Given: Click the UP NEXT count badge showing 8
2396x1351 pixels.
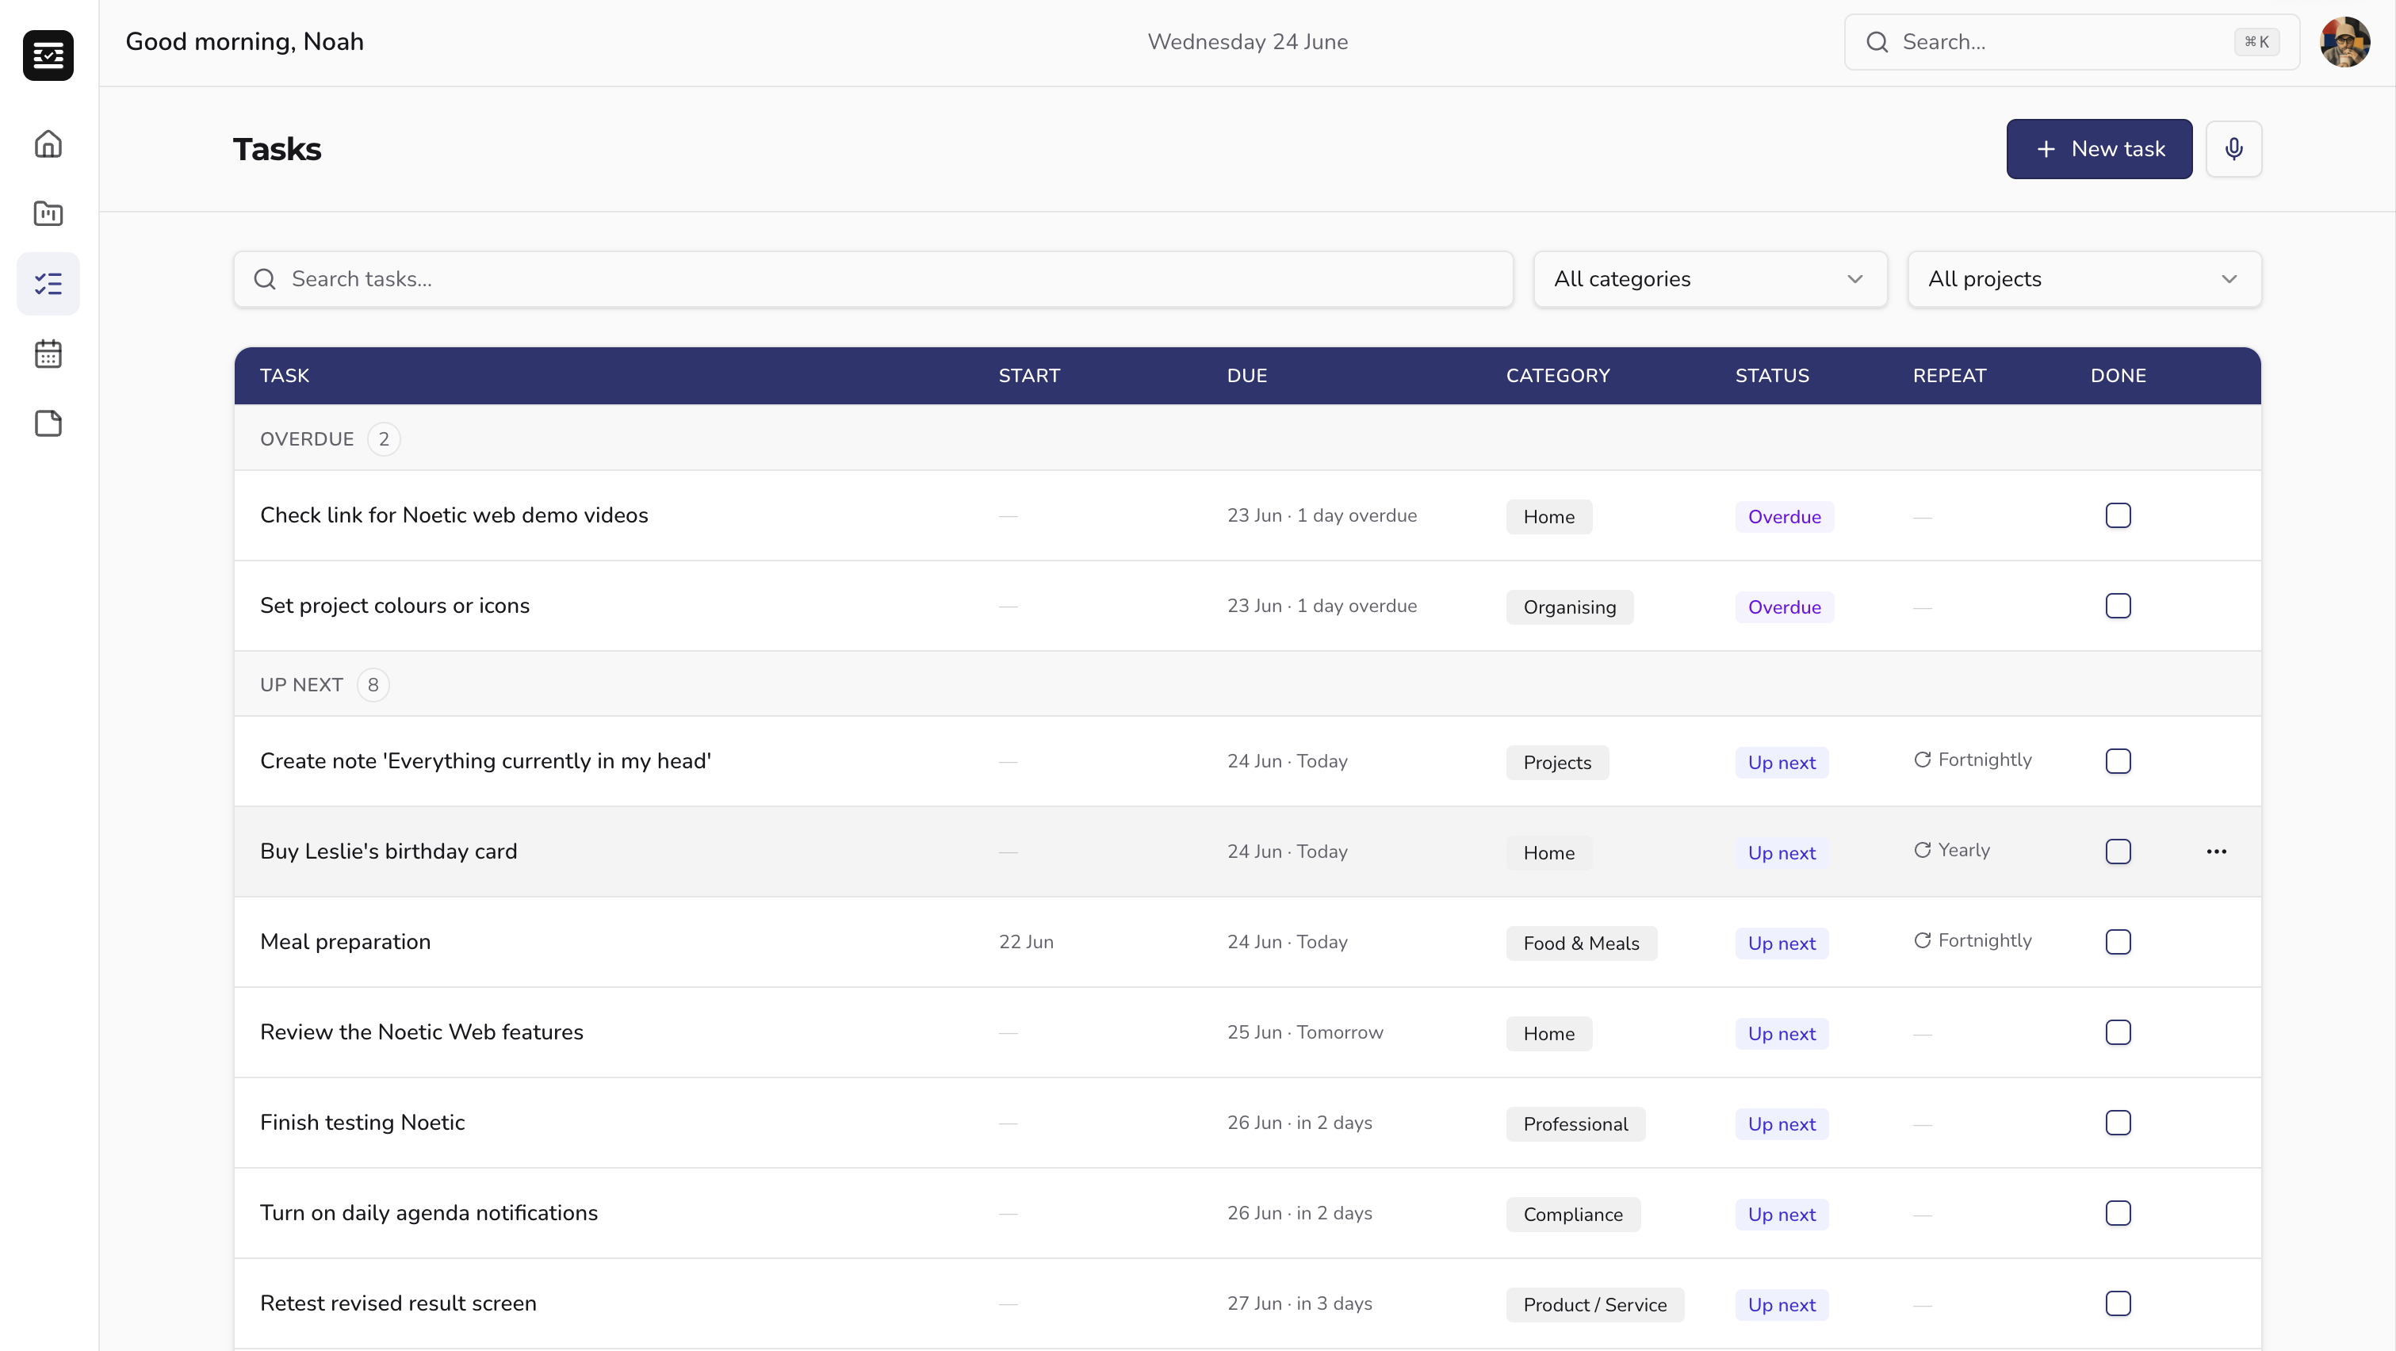Looking at the screenshot, I should tap(373, 685).
